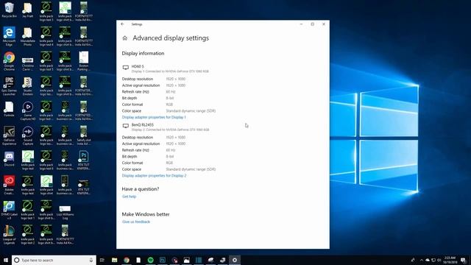Select the Microsoft Edge desktop shortcut

[x=9, y=36]
